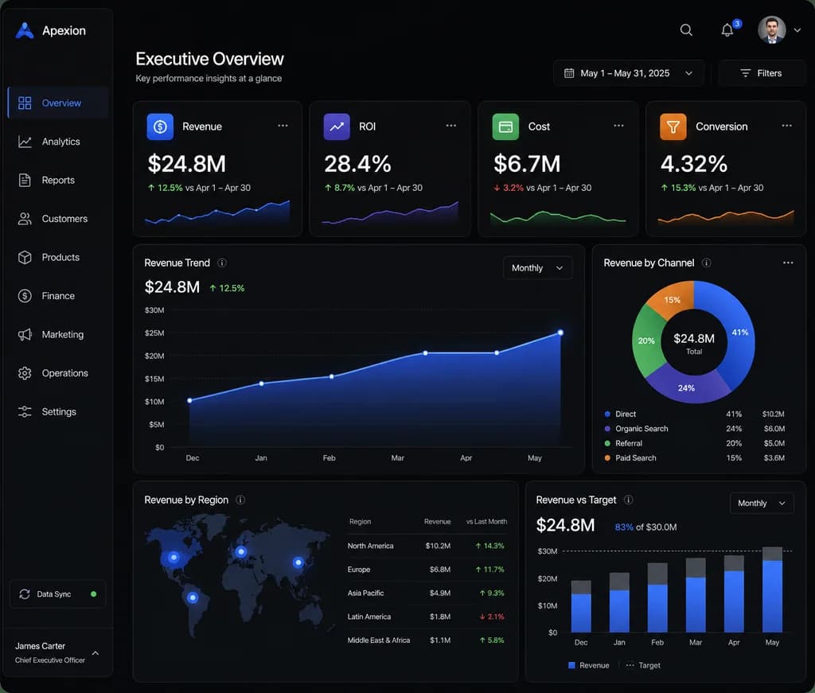Click the Revenue Trend info icon
Screen dimensions: 815x693
(x=222, y=263)
